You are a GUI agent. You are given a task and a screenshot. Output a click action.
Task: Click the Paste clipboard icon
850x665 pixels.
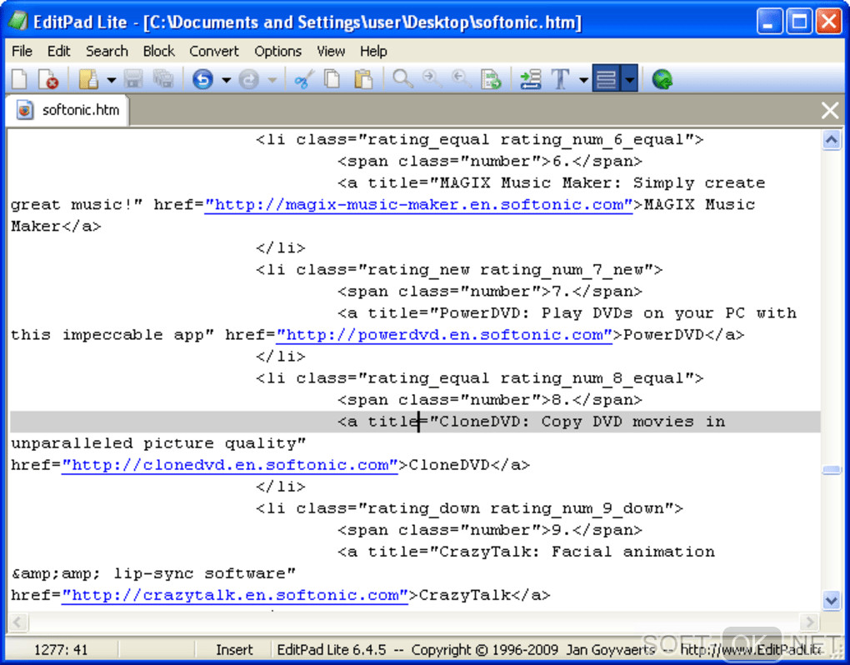point(363,79)
